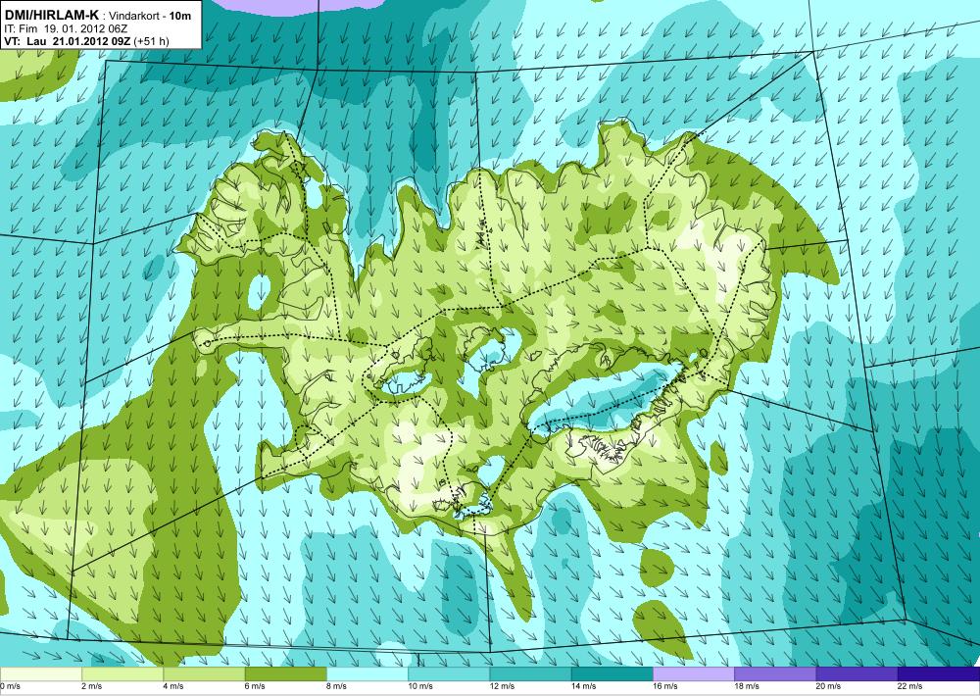The height and width of the screenshot is (696, 980).
Task: Click the "8 m/s" legend label
Action: [336, 686]
